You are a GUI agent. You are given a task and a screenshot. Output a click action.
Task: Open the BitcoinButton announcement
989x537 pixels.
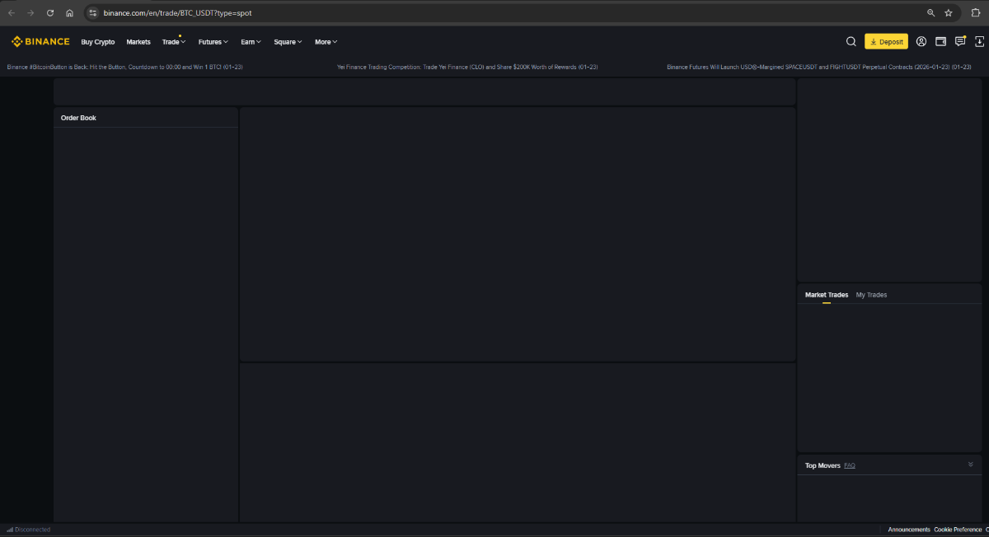tap(124, 67)
